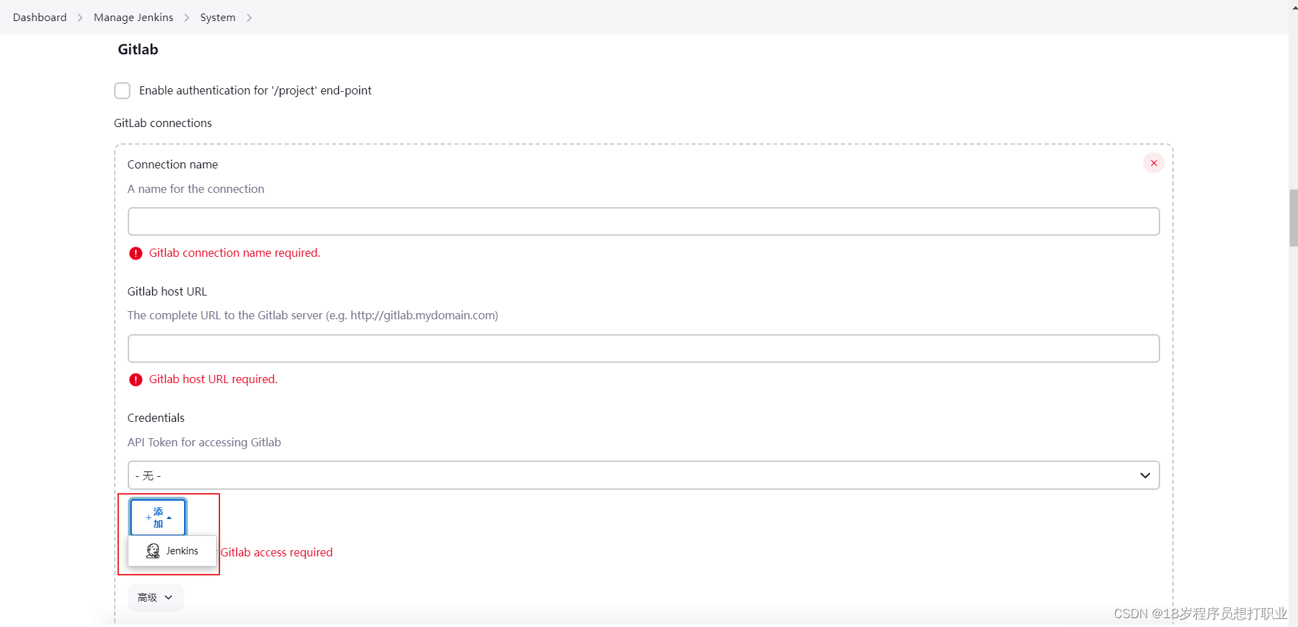Click the Gitlab section heading

tap(138, 50)
